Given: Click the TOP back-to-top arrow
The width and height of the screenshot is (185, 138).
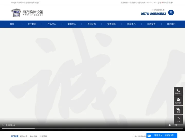Looking at the screenshot, I should (x=178, y=119).
